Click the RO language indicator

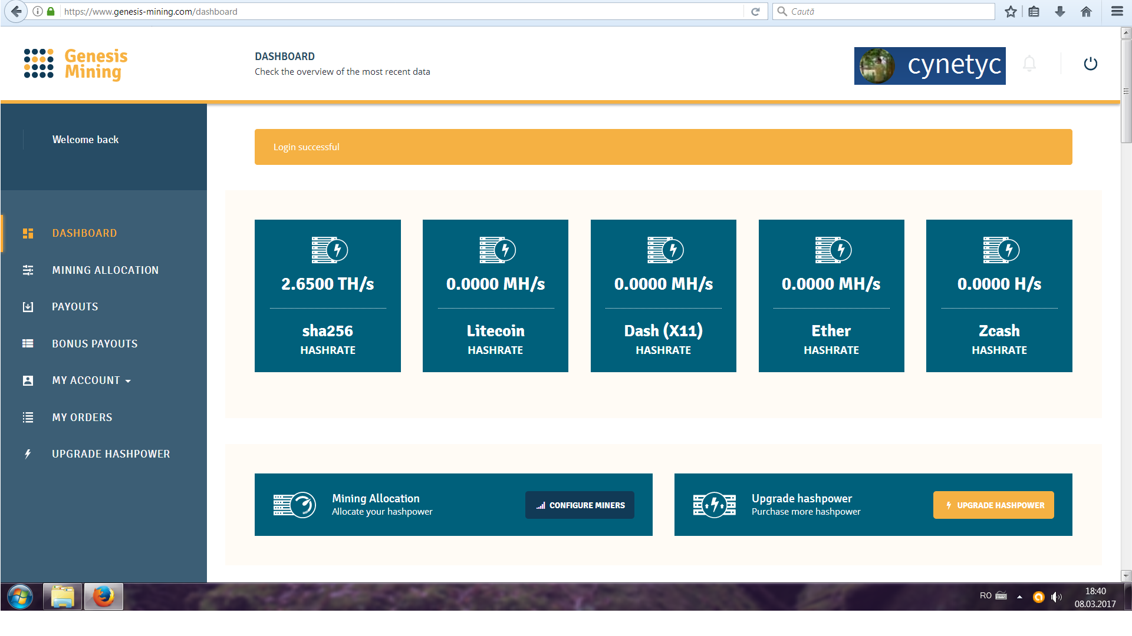tap(986, 596)
